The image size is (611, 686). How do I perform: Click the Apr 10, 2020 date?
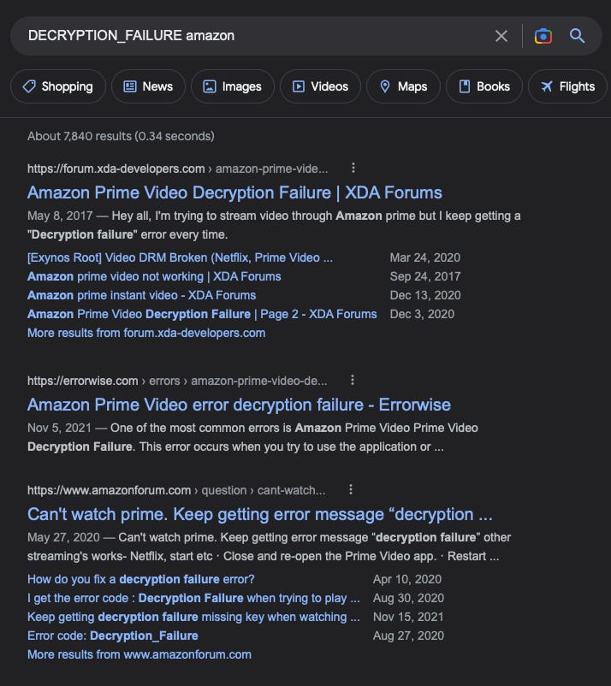(x=407, y=579)
